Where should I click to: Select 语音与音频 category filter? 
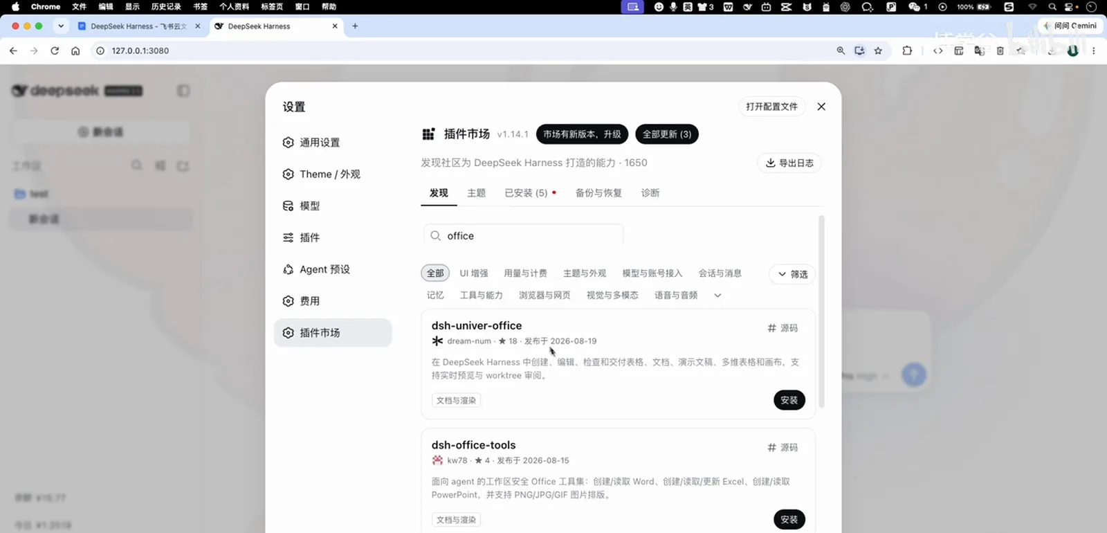[676, 296]
